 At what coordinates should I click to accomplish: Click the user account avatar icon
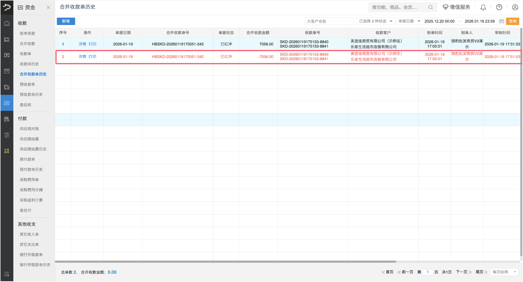[515, 7]
